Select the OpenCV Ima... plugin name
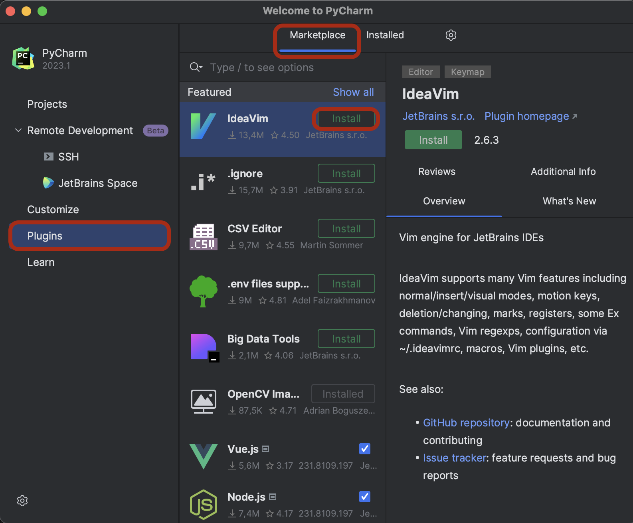Viewport: 633px width, 523px height. (263, 394)
